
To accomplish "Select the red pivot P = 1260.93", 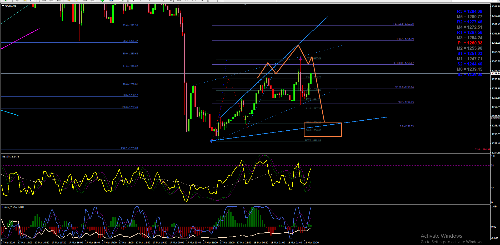I will coord(470,43).
